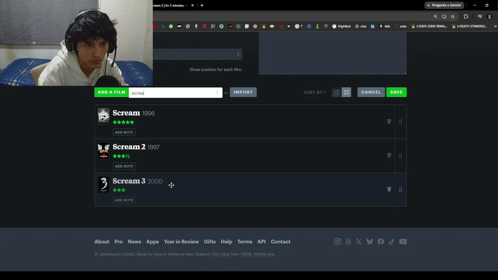Open the DEATH STR4DING... bookmark
498x280 pixels.
coord(469,26)
